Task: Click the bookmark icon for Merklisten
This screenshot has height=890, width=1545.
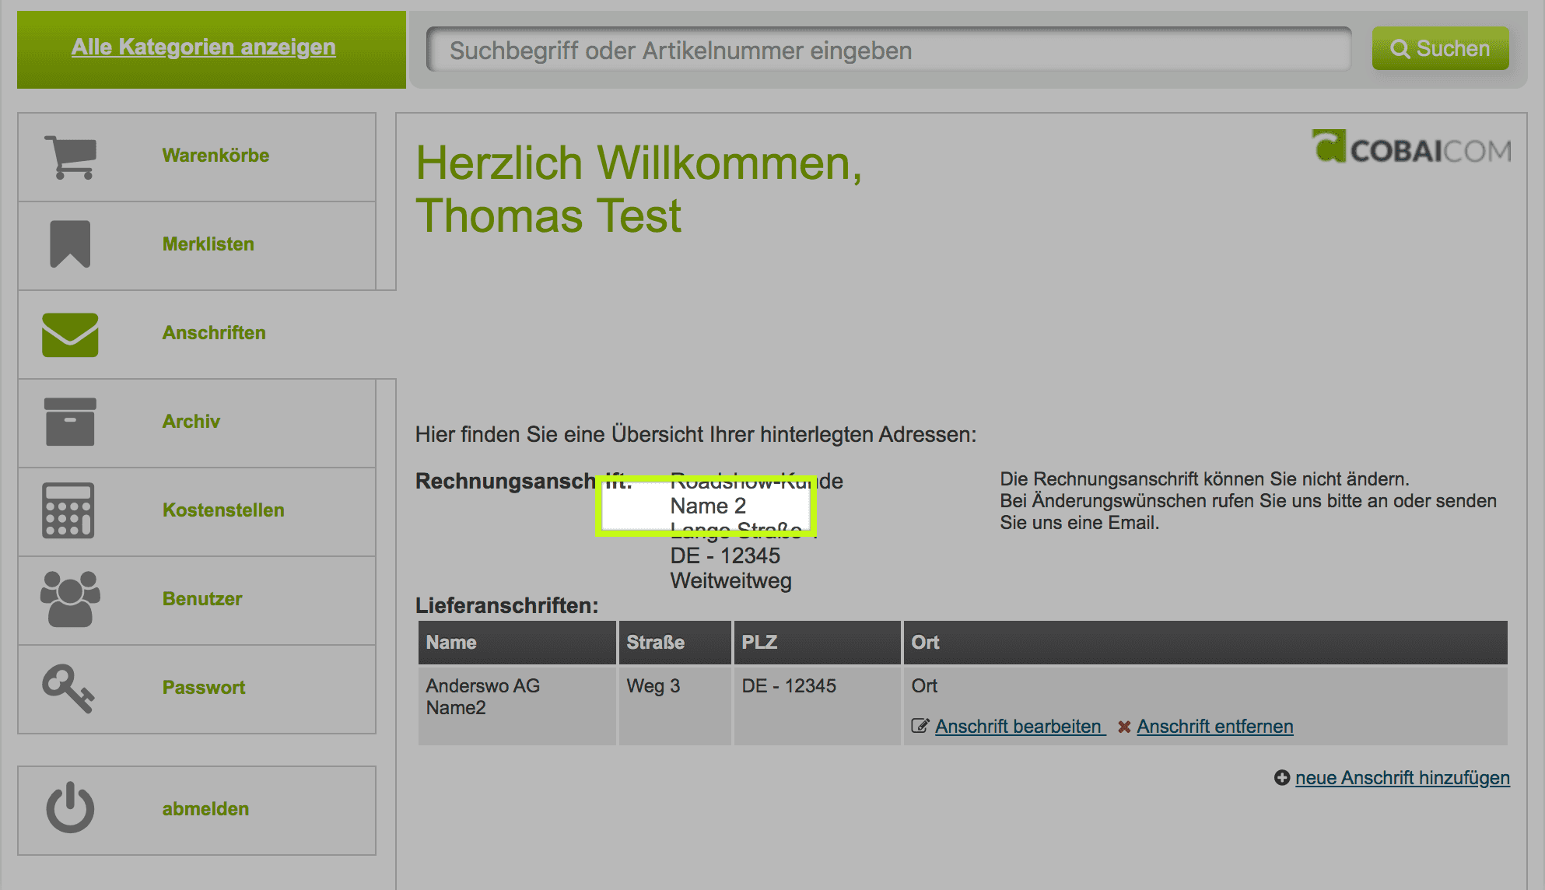Action: [x=70, y=244]
